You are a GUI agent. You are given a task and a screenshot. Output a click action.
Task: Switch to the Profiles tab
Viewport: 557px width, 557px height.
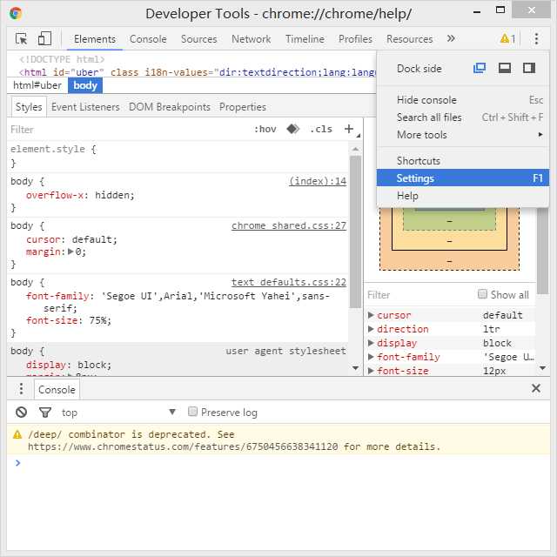(355, 38)
